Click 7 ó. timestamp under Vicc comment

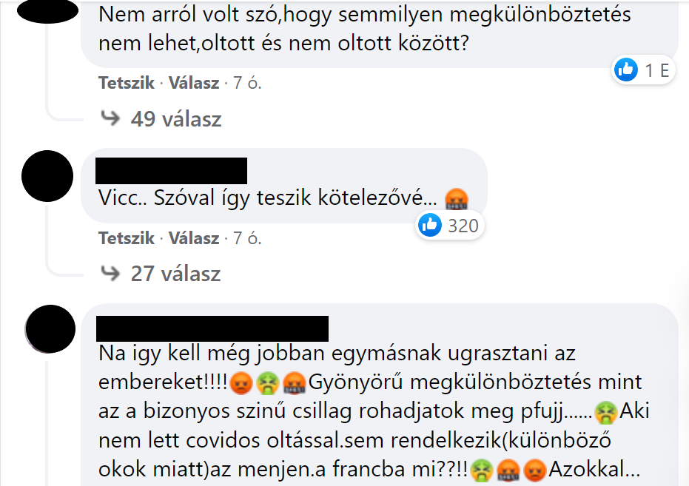coord(247,238)
